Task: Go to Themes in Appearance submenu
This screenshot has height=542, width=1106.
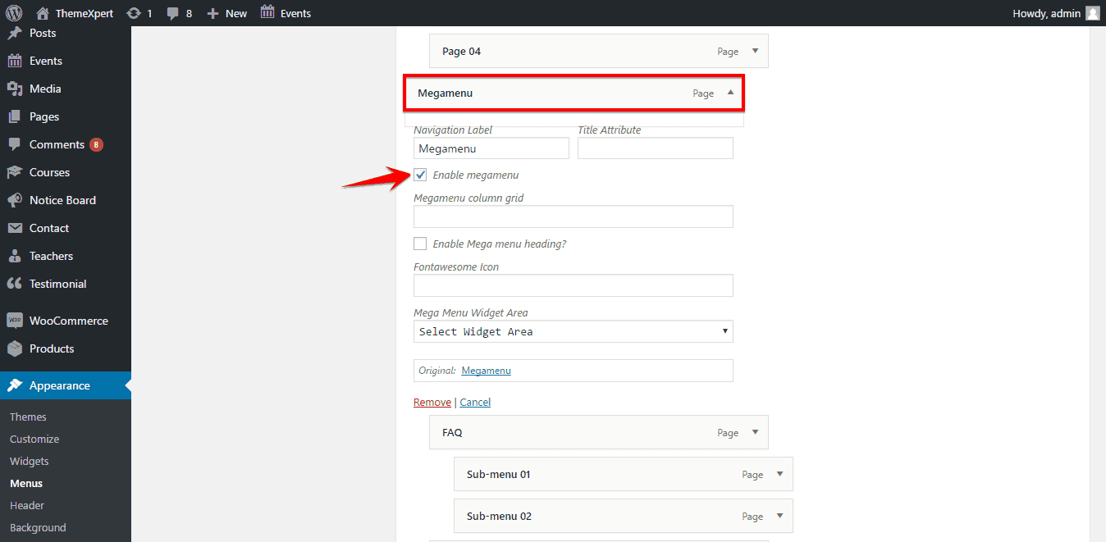Action: click(28, 417)
